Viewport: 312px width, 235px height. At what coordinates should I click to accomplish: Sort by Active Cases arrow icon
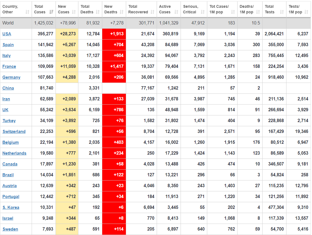pos(176,12)
